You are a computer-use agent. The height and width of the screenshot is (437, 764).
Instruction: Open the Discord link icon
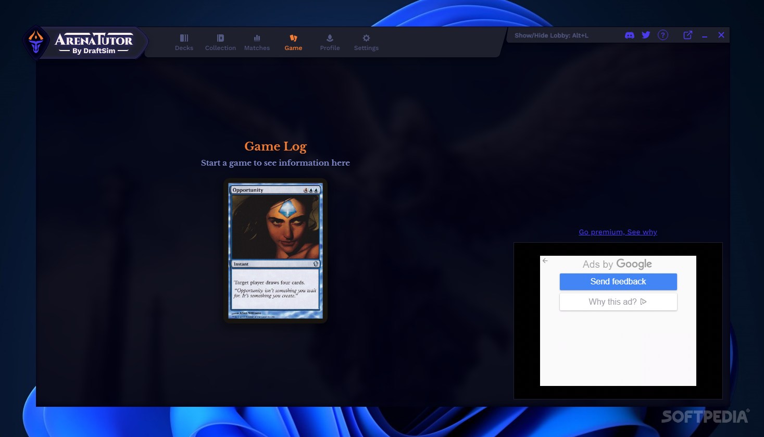(630, 35)
